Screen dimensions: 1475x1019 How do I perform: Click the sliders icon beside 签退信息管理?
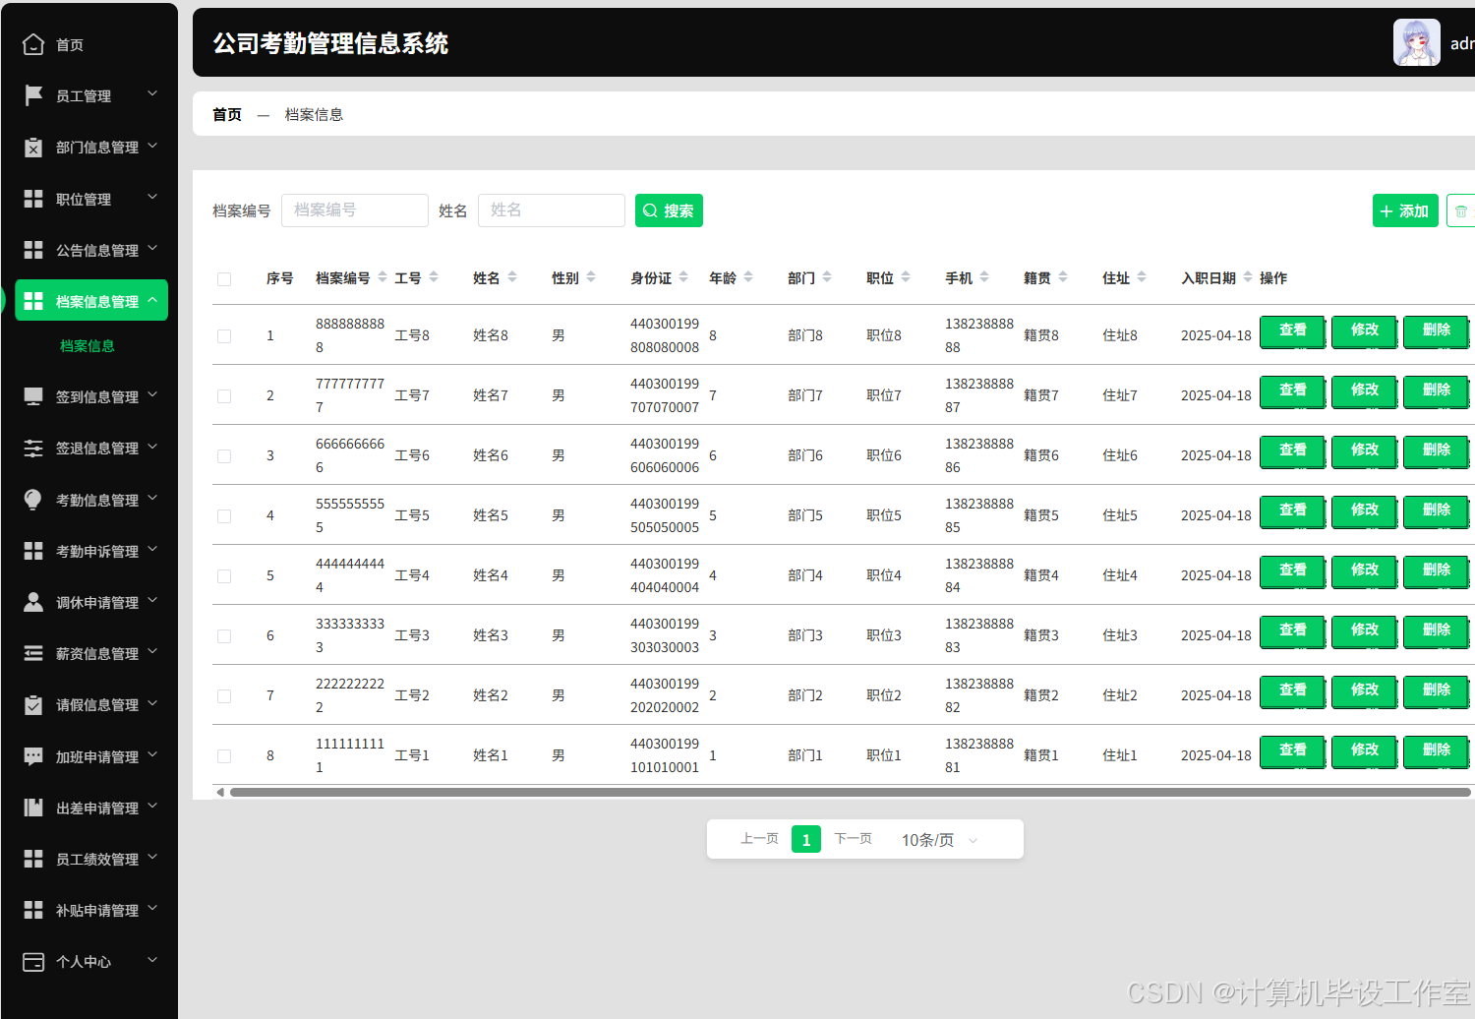(x=33, y=448)
